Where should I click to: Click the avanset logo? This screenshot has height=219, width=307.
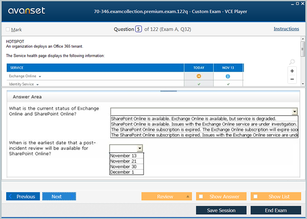point(26,11)
